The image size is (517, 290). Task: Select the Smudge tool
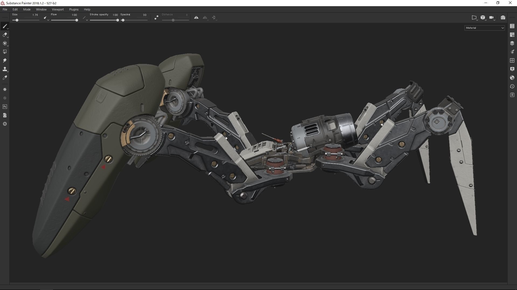(5, 60)
